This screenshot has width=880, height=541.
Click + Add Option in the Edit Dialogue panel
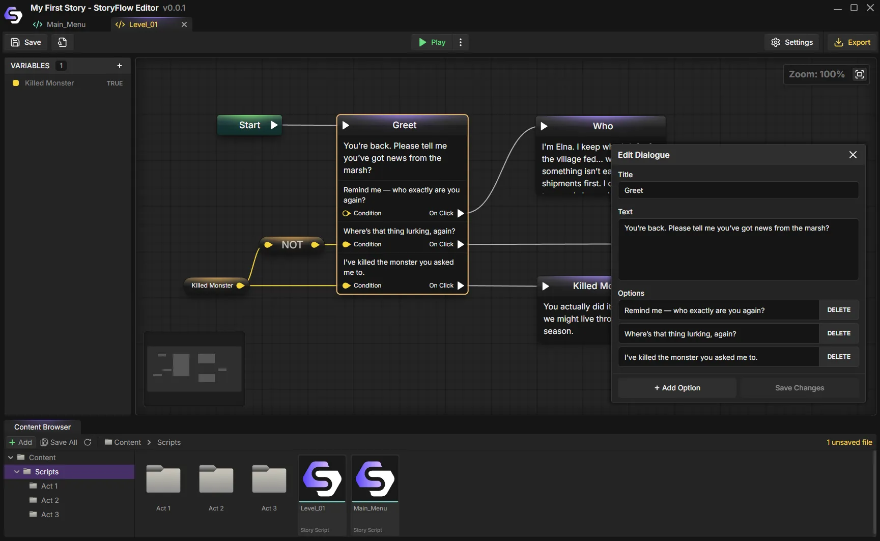(x=677, y=387)
